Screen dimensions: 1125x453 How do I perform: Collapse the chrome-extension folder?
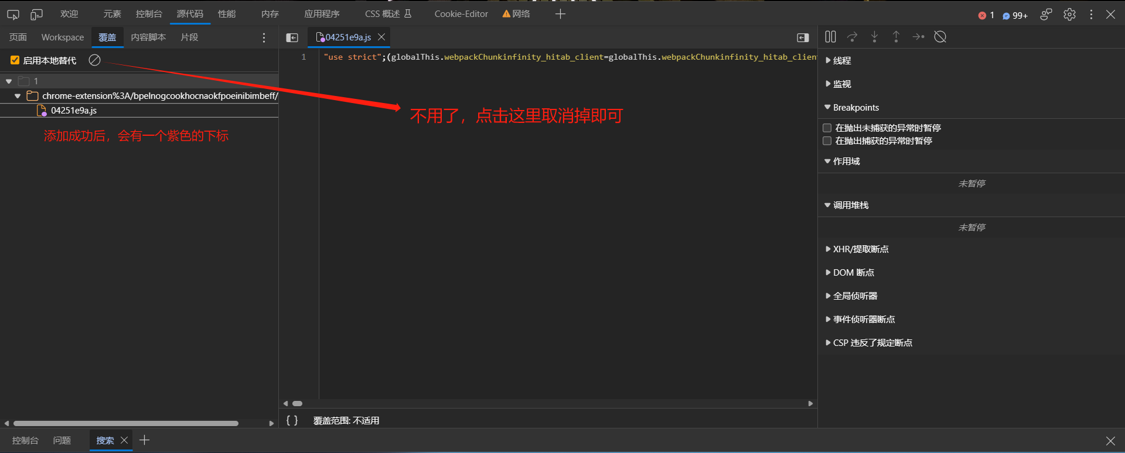pos(18,96)
